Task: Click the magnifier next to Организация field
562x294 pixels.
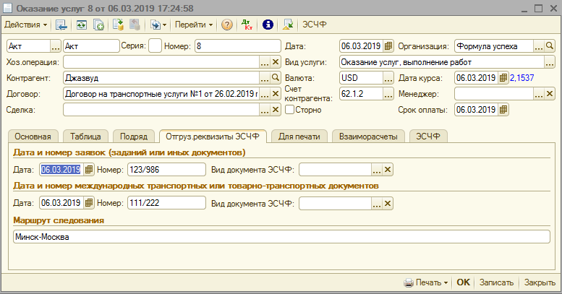Action: point(550,46)
